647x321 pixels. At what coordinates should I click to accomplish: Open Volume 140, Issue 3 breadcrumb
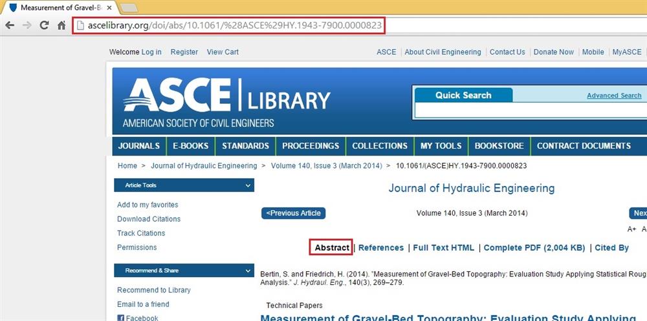pyautogui.click(x=326, y=165)
